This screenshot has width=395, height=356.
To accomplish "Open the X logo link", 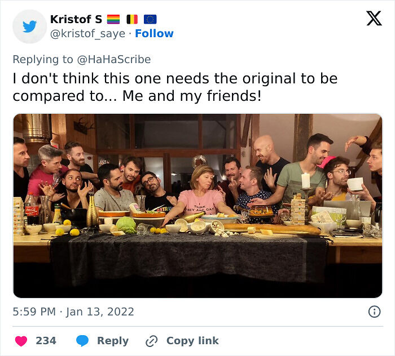I will 374,19.
